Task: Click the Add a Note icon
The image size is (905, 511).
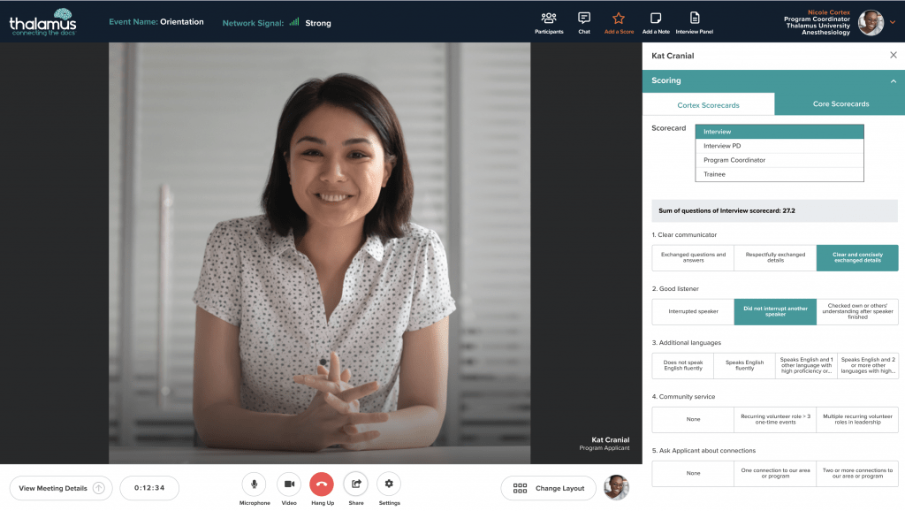Action: click(x=655, y=19)
